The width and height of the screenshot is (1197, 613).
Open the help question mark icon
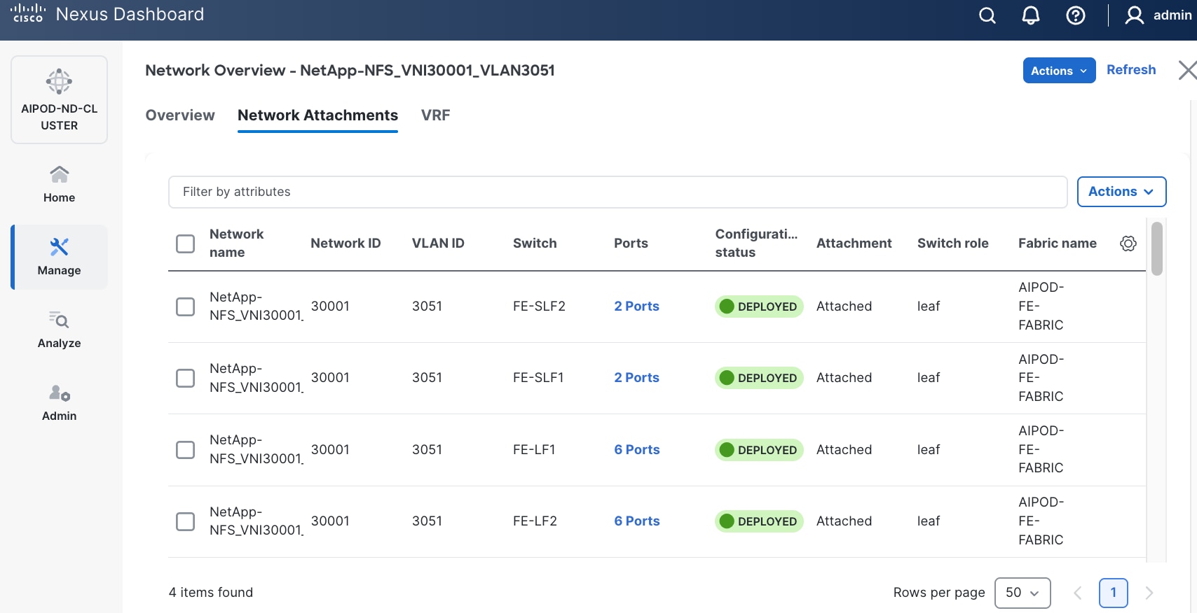click(1075, 15)
